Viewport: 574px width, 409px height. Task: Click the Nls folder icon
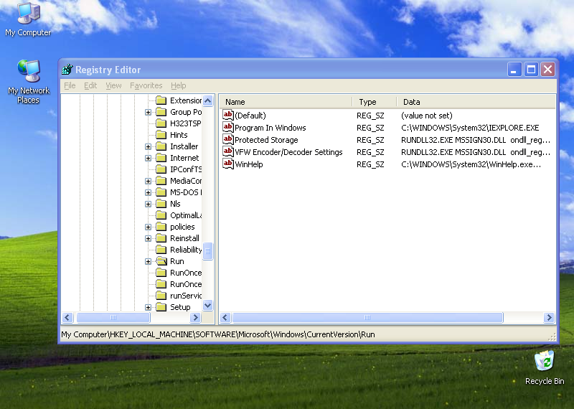coord(161,204)
